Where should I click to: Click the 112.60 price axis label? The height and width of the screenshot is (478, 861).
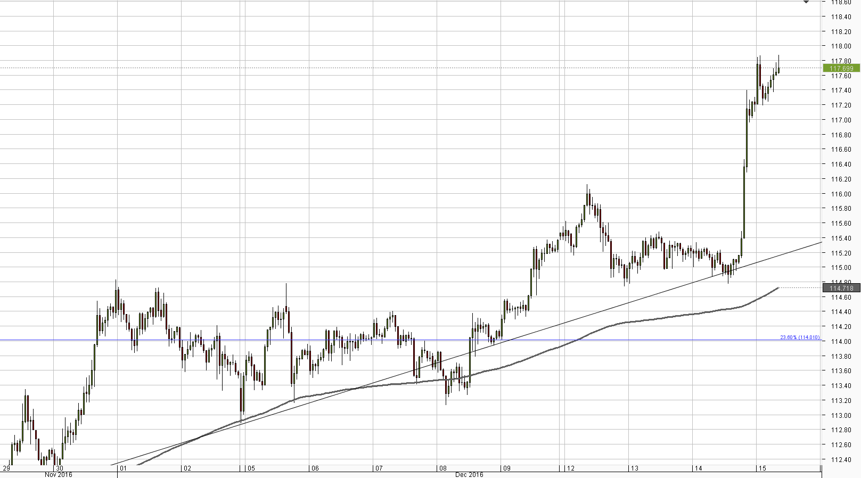[841, 445]
